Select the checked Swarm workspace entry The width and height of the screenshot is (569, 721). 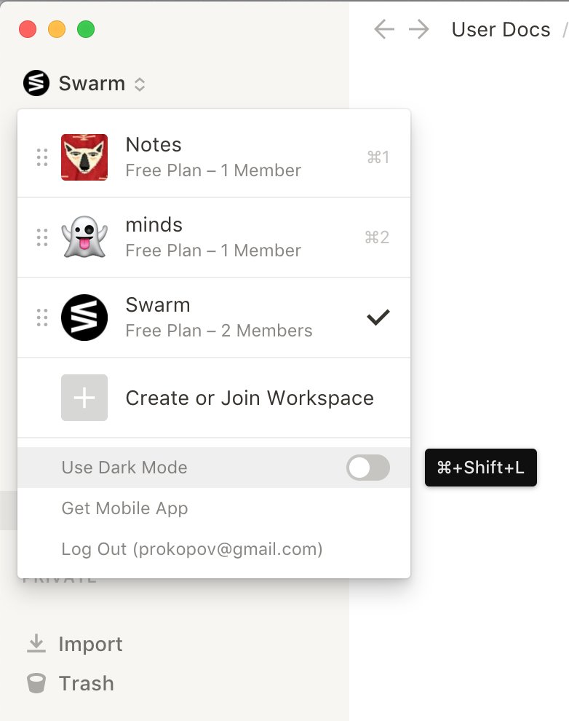(214, 318)
